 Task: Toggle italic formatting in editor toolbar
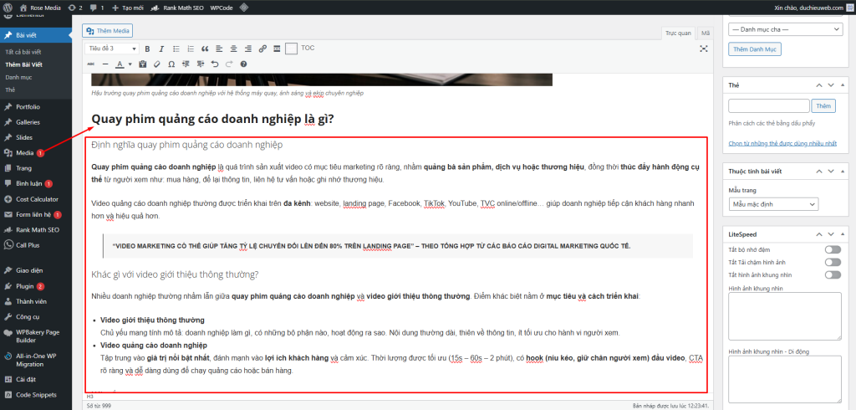[161, 49]
